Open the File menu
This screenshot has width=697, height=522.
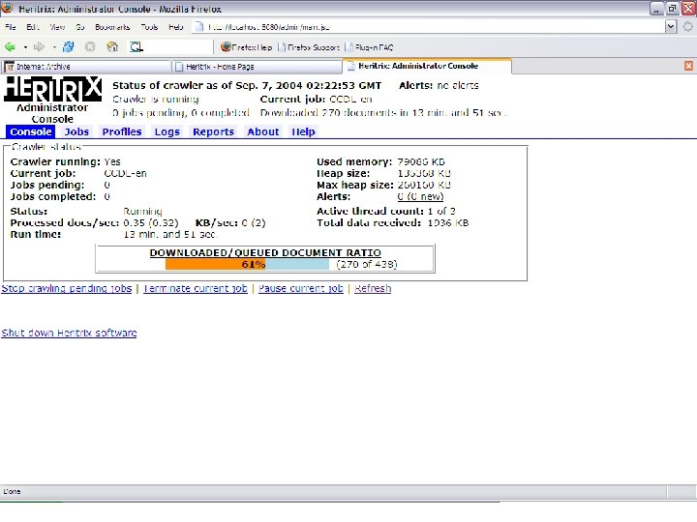11,27
